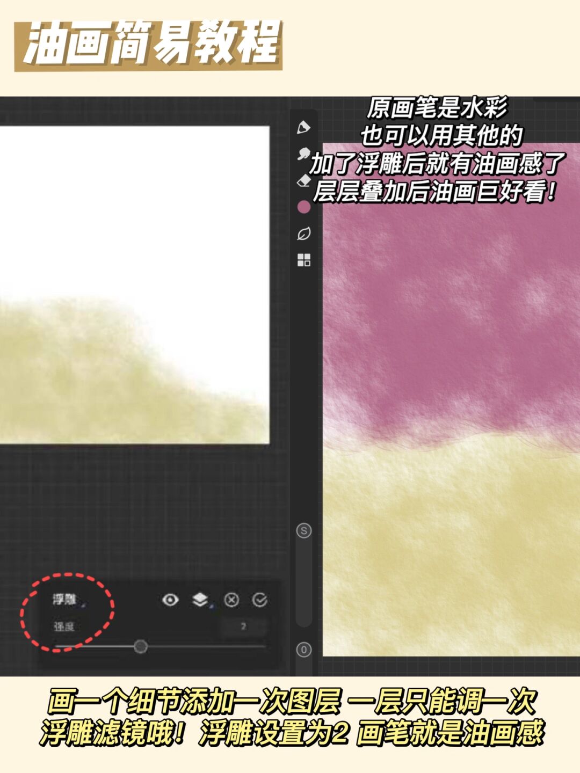The width and height of the screenshot is (580, 773).
Task: Select the pencil brush tool
Action: (303, 128)
